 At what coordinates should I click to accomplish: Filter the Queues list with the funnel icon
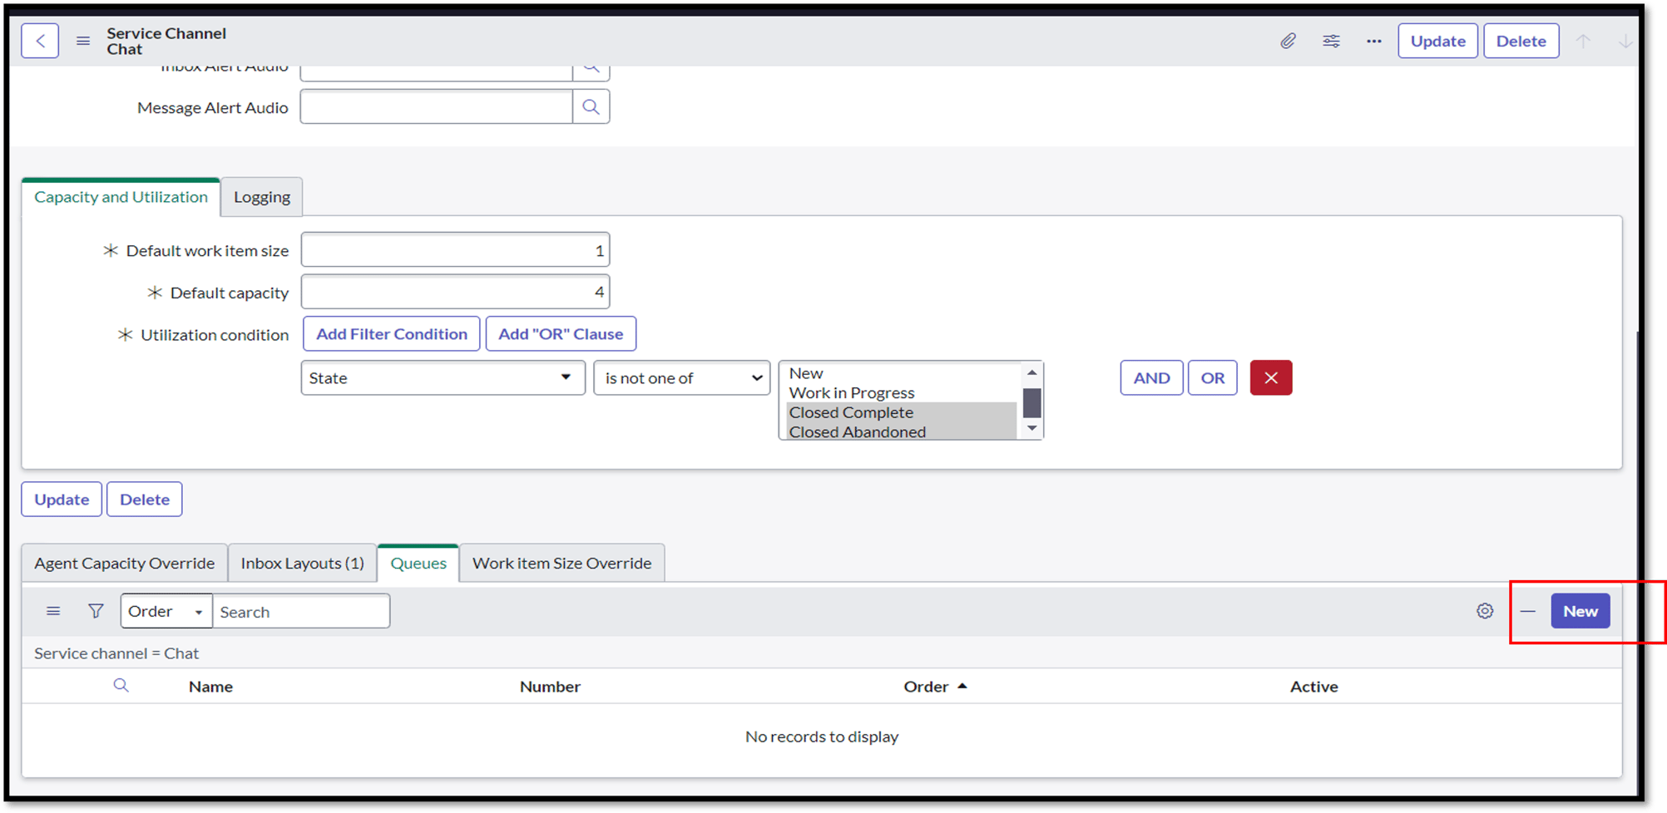click(96, 610)
